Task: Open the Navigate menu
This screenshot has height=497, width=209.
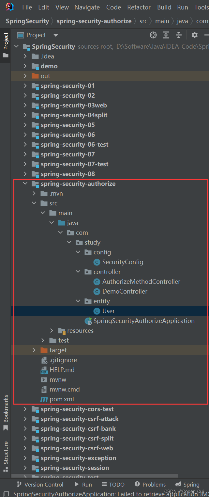Action: pyautogui.click(x=87, y=7)
